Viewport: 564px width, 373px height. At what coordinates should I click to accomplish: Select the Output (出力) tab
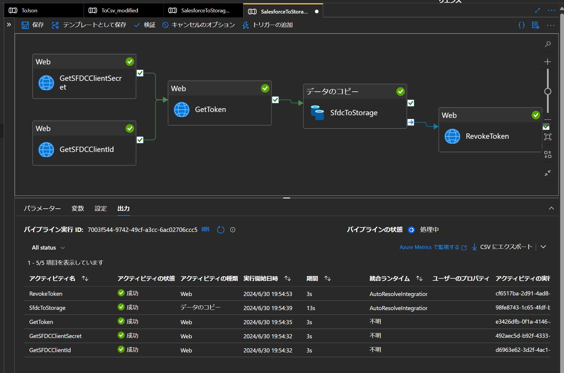pos(124,208)
